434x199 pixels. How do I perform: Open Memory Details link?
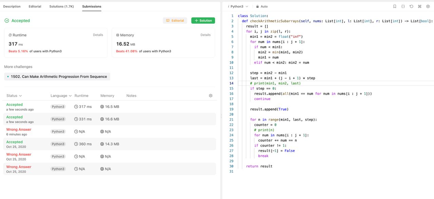coord(205,35)
